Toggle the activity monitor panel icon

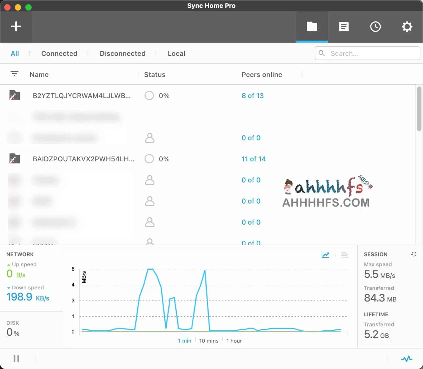(x=406, y=358)
